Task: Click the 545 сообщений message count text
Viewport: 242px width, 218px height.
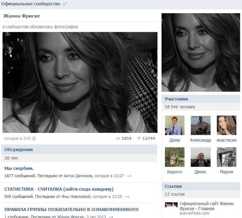Action: coord(19,197)
